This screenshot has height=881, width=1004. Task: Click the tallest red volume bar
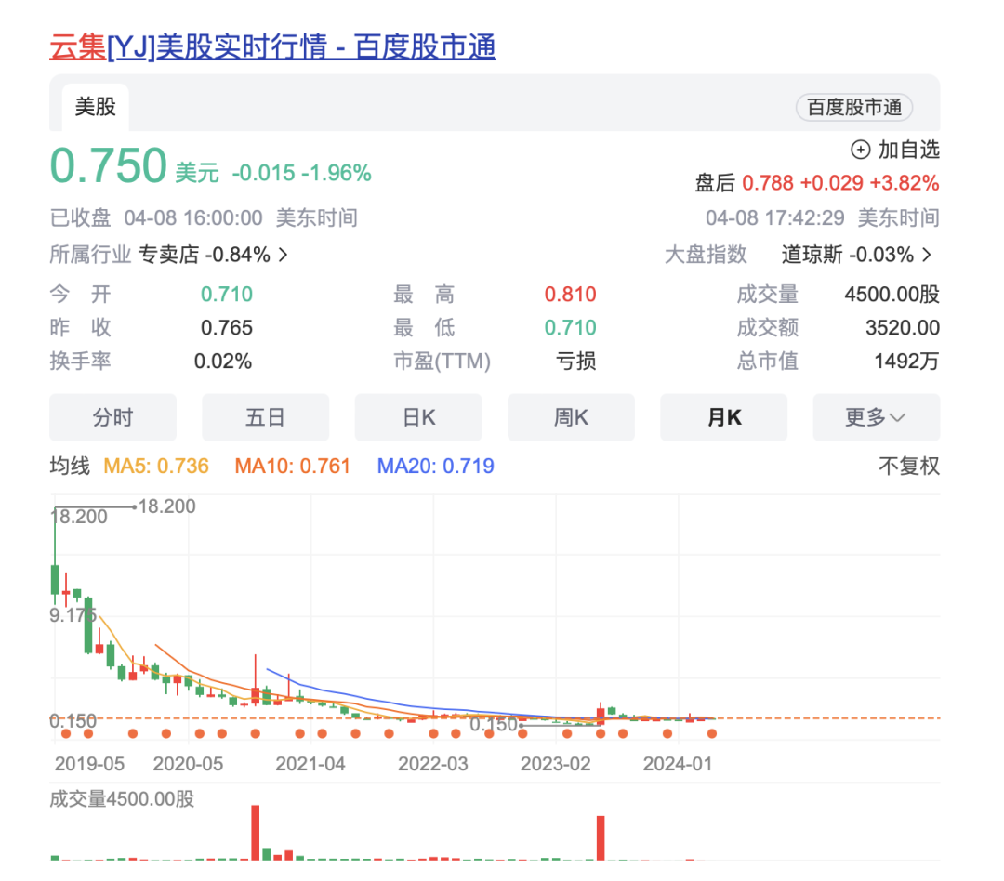click(254, 832)
